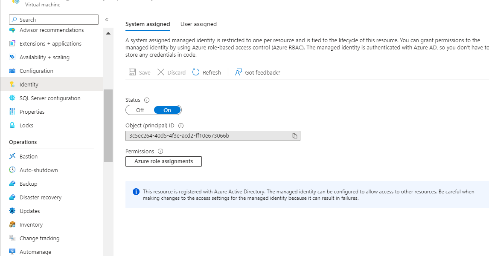Open Availability + scaling menu item
This screenshot has height=256, width=489.
tap(52, 58)
